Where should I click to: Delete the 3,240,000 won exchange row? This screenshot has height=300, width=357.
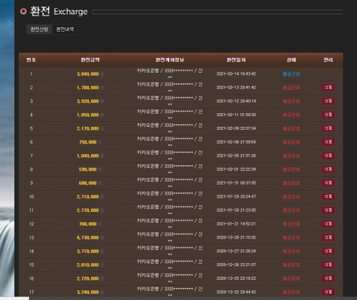(x=328, y=292)
